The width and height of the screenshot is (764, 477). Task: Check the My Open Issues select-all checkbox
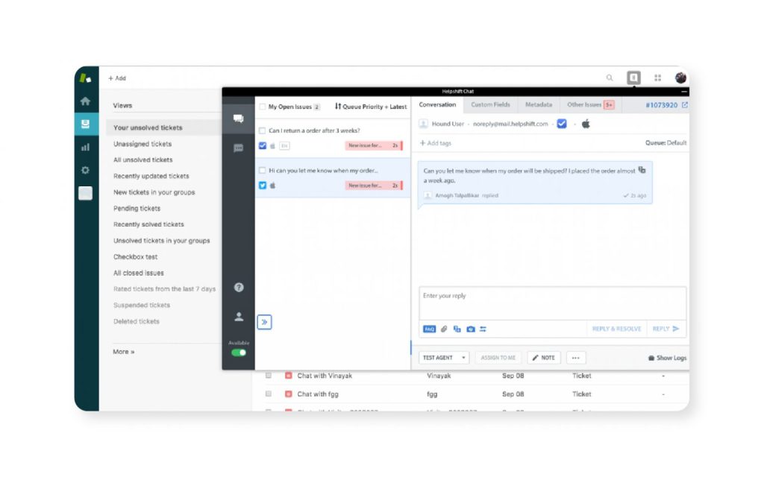(x=263, y=107)
